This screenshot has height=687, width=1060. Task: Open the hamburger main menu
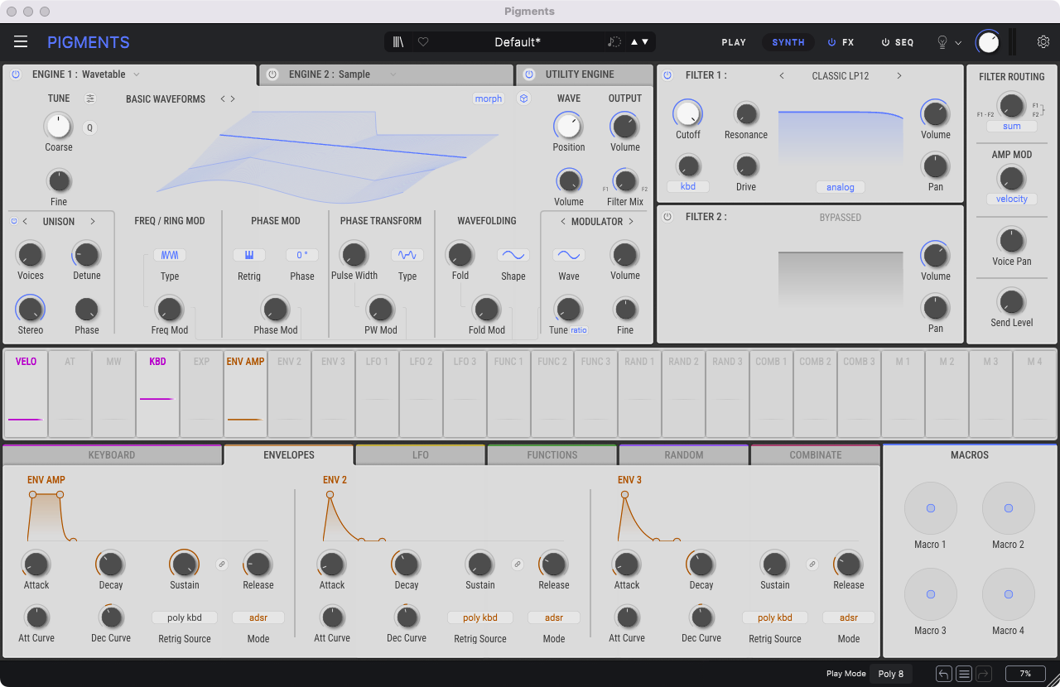pyautogui.click(x=21, y=42)
